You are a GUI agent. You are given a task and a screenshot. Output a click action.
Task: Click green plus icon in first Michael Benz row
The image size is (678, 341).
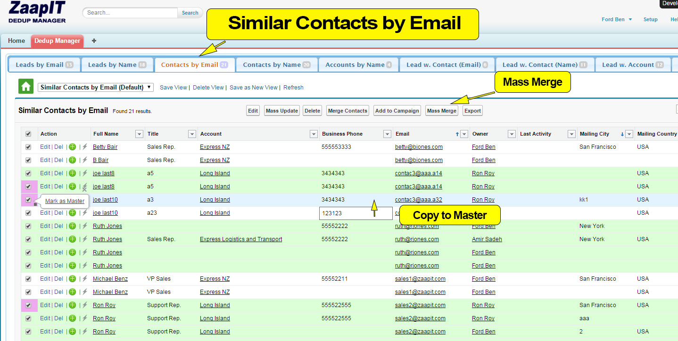(72, 279)
